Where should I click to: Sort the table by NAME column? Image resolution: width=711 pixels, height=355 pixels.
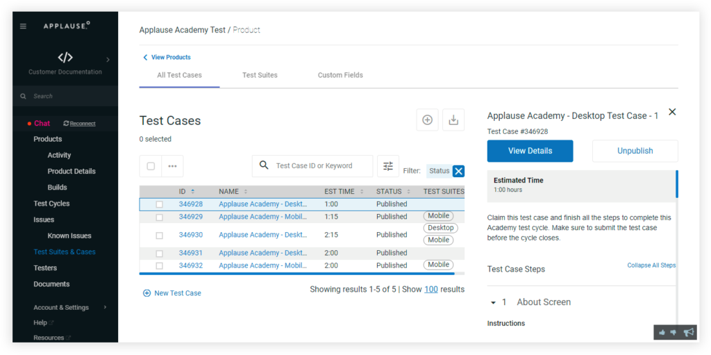[x=233, y=192]
